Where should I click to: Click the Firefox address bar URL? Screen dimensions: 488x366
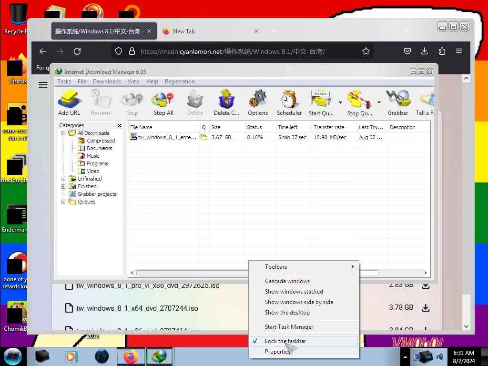[x=233, y=51]
